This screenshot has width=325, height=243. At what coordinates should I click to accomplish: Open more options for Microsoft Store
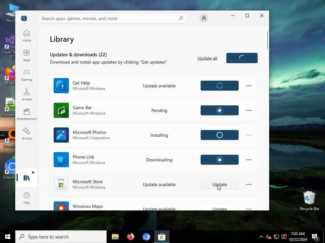(x=249, y=184)
